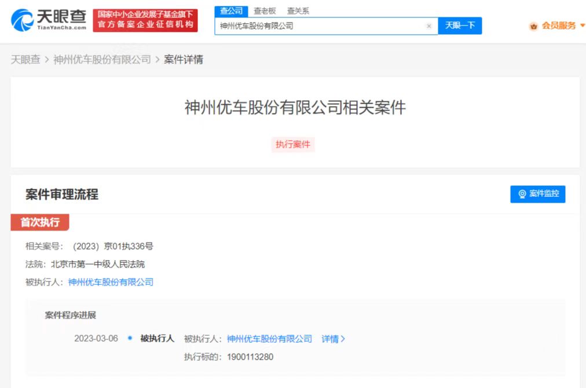Viewport: 586px width, 388px height.
Task: Click the 首次执行 red label
Action: (40, 222)
